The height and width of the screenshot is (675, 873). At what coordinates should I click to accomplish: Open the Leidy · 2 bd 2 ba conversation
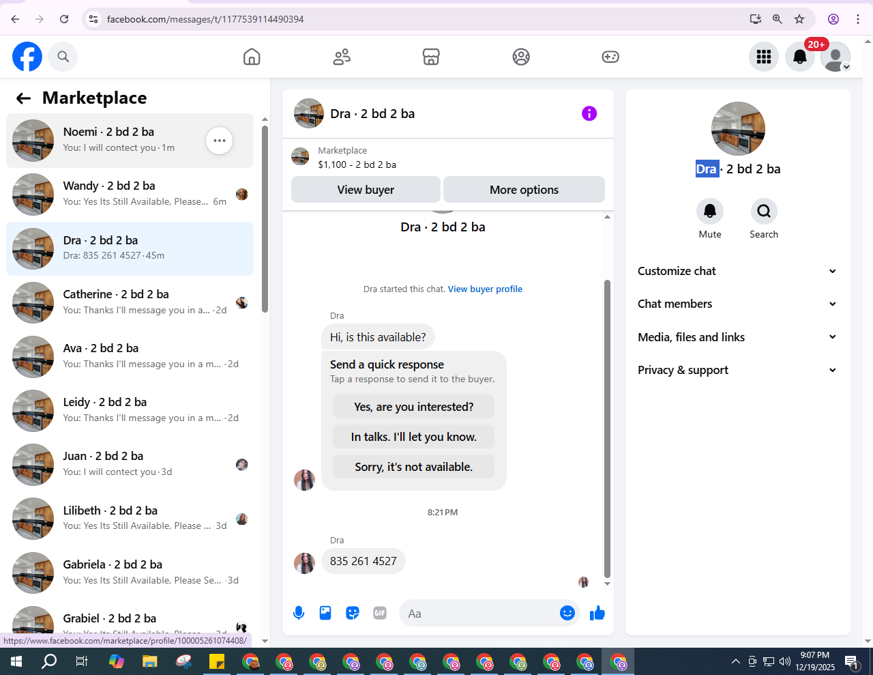tap(130, 410)
